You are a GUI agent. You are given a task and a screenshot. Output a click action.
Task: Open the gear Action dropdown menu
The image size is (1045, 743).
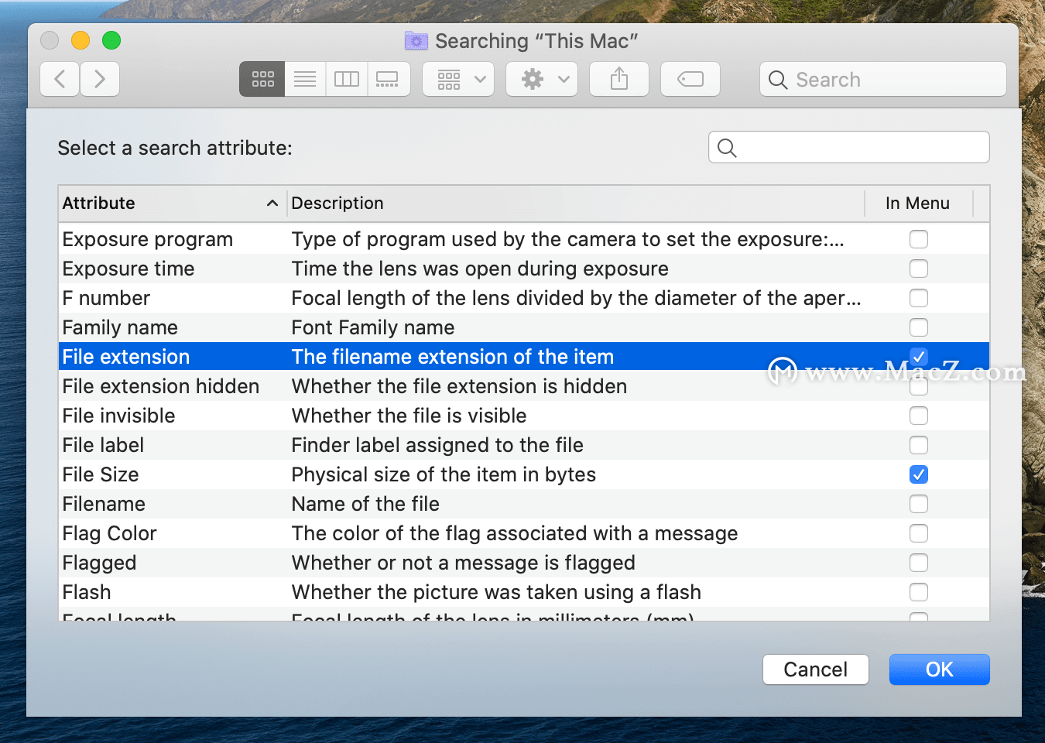(x=542, y=79)
